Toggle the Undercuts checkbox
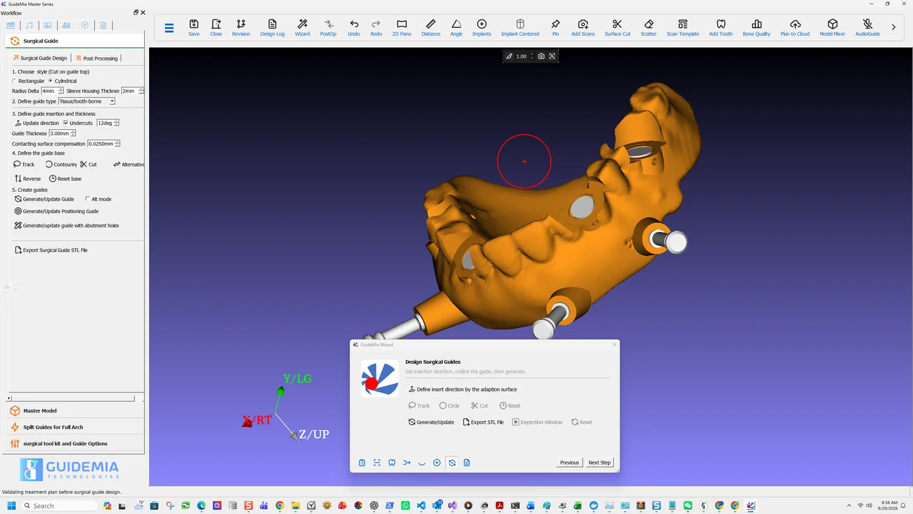Screen dimensions: 913x514 tap(66, 123)
